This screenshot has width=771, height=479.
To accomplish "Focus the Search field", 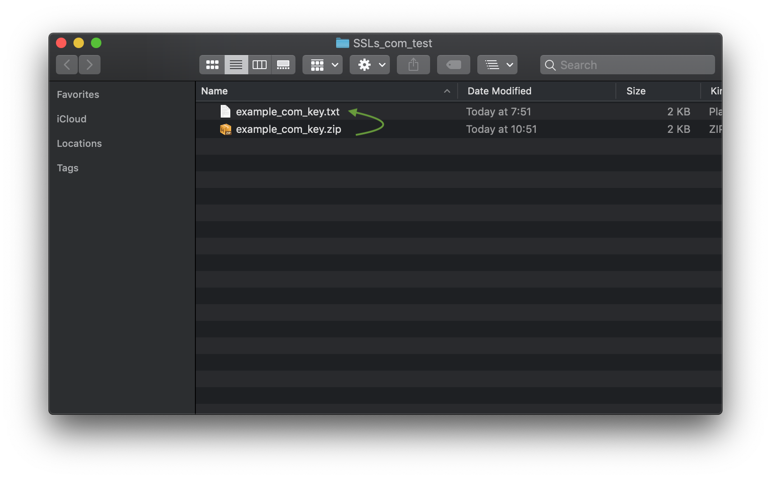I will (x=628, y=65).
